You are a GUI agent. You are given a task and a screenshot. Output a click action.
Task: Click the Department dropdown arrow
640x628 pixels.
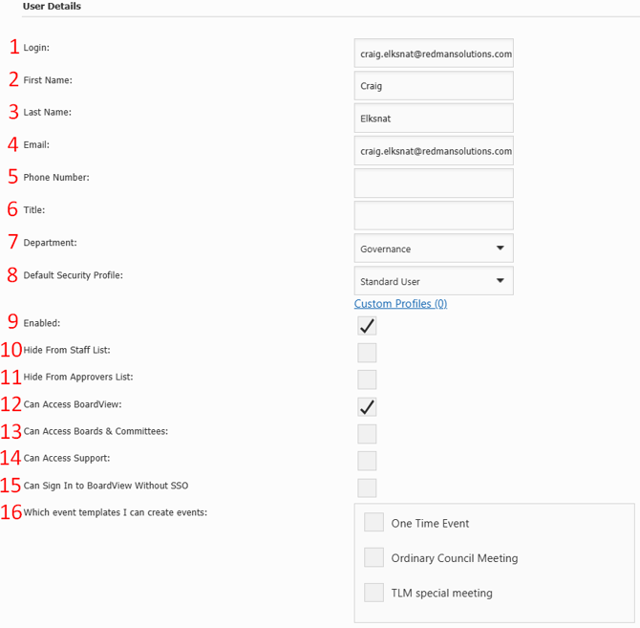click(x=500, y=249)
